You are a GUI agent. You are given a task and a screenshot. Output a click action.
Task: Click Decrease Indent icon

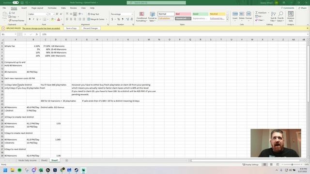pyautogui.click(x=79, y=19)
